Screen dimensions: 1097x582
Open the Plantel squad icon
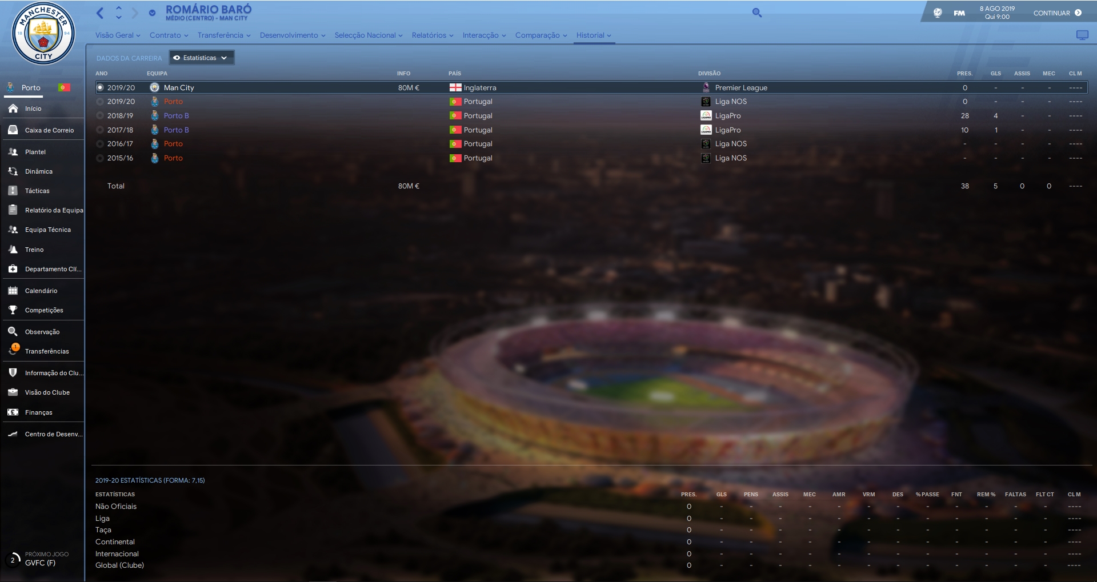pos(13,152)
